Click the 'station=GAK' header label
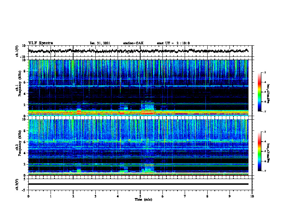 click(x=133, y=43)
